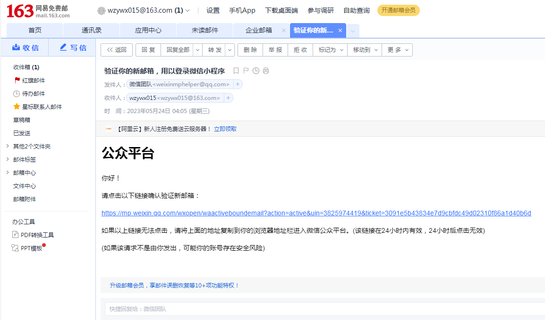Click 返回 button
Screen dimensions: 545x320
tap(117, 50)
